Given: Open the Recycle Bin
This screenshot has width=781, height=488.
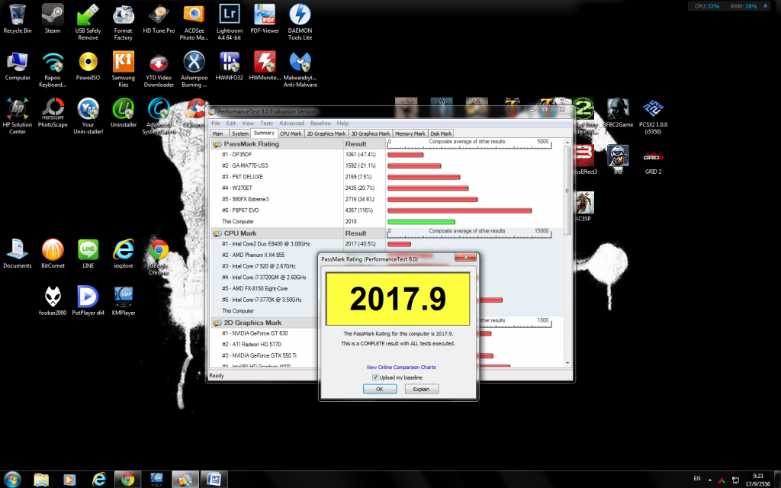Looking at the screenshot, I should pos(18,19).
